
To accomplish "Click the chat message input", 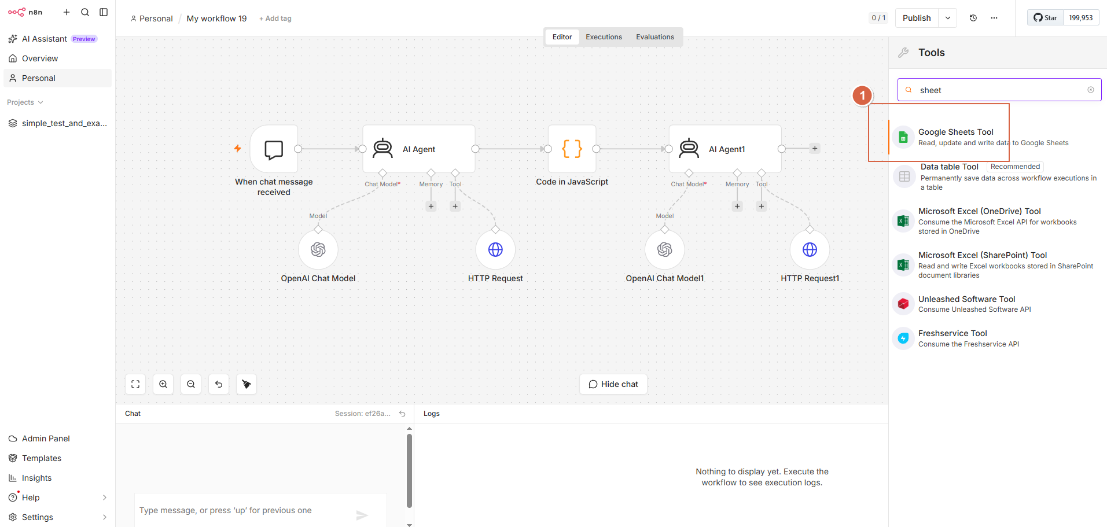I will point(243,510).
